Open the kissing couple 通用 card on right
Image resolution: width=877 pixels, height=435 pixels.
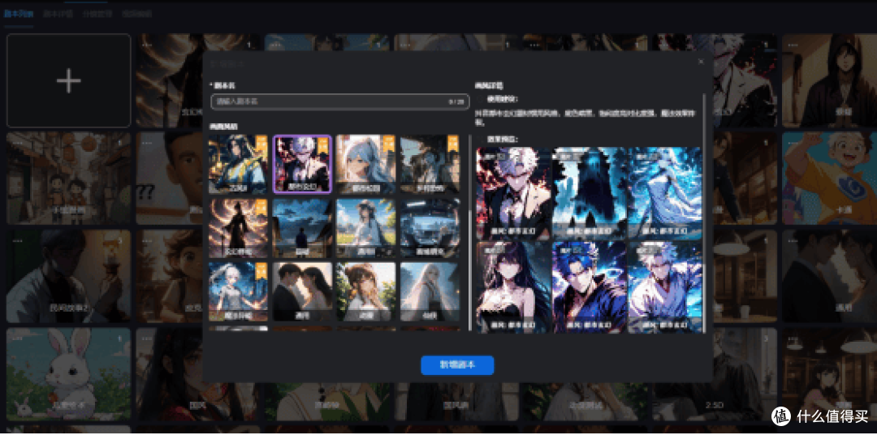(829, 276)
